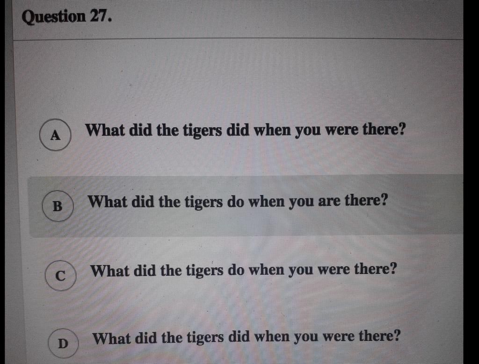
Task: Click the sentence text of option A
Action: tap(246, 130)
